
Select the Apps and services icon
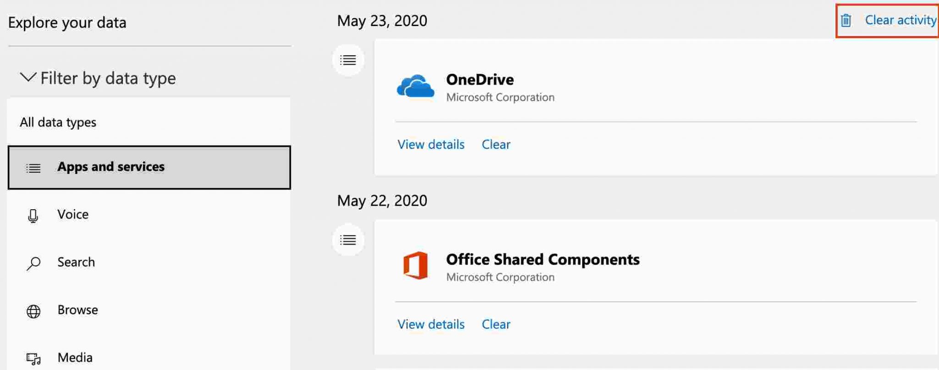tap(33, 168)
